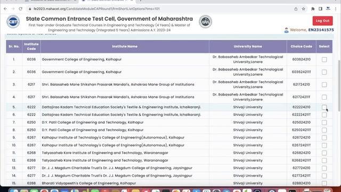The image size is (341, 192).
Task: Tick the Select checkbox in row 8
Action: click(x=324, y=130)
